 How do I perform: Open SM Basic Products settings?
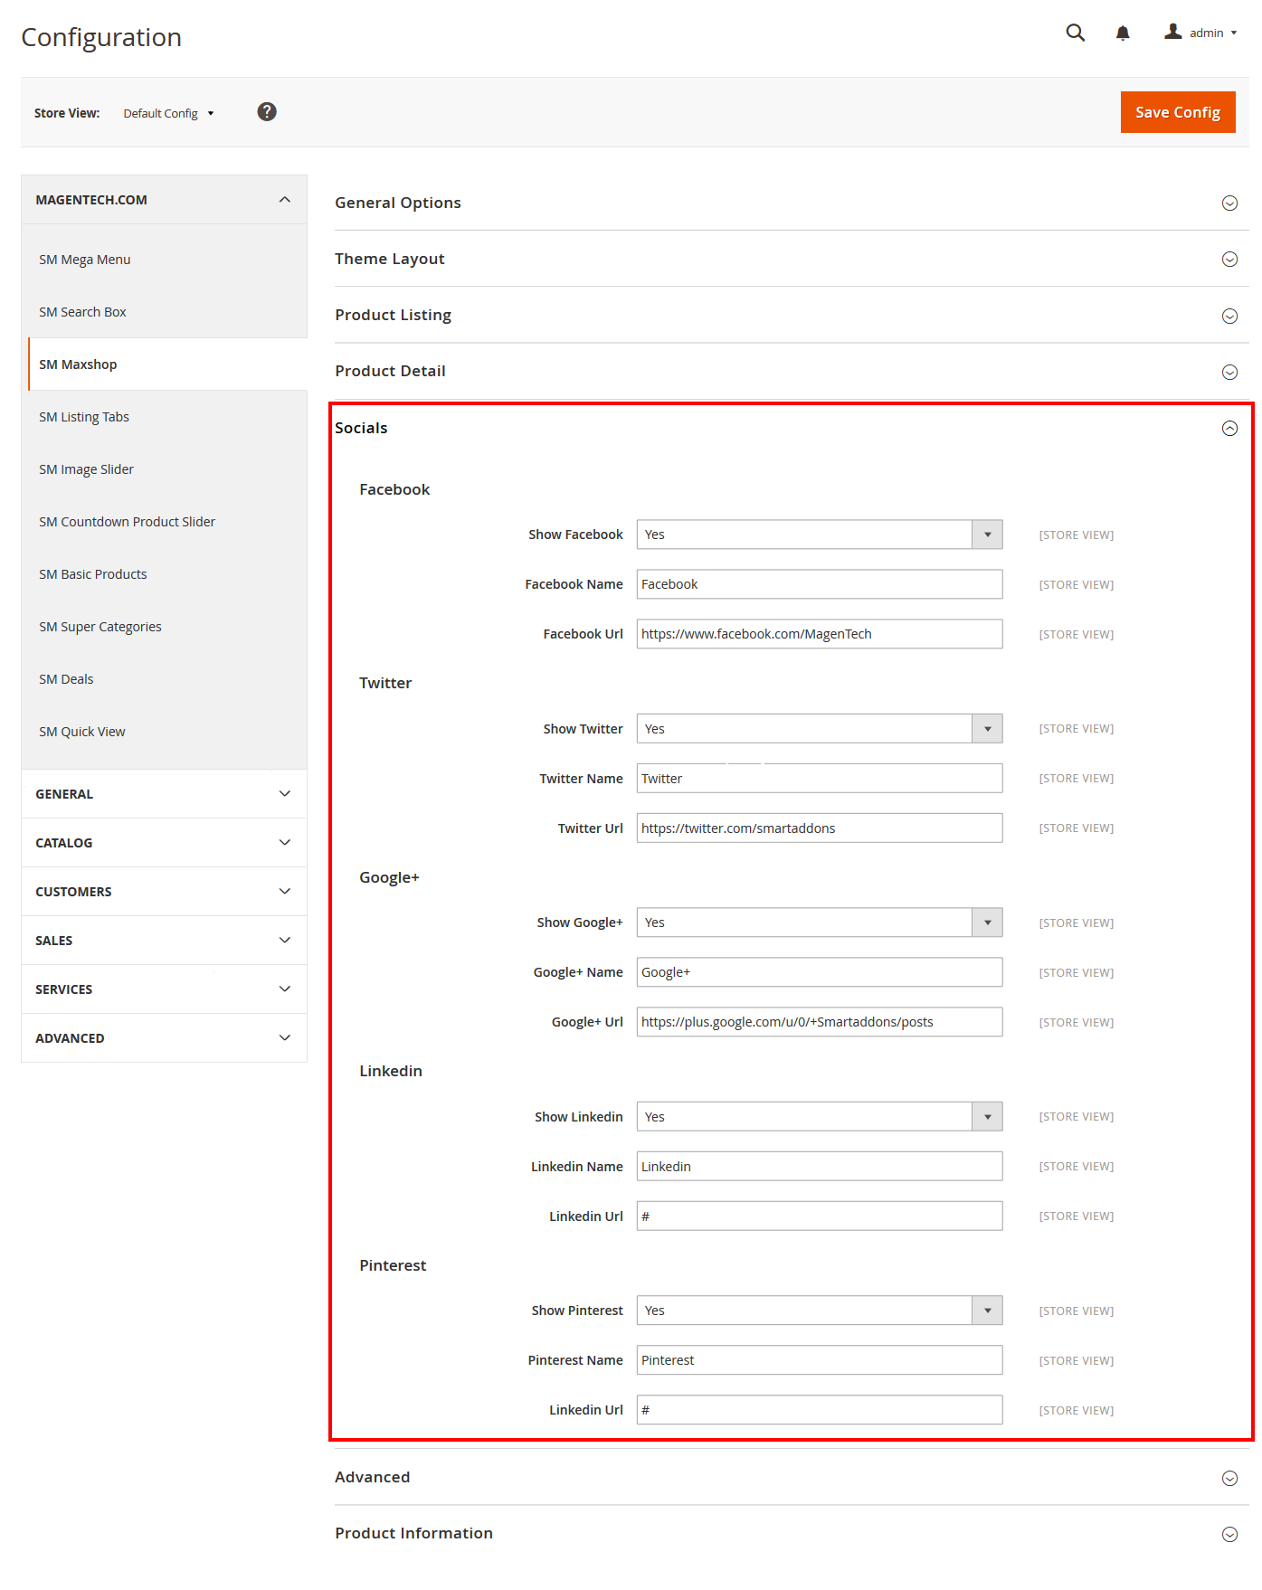pyautogui.click(x=92, y=574)
